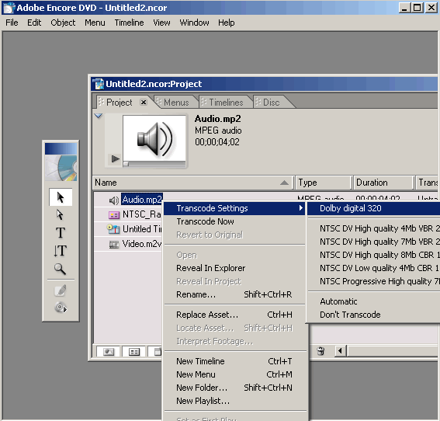Collapse the preview pane triangle

click(99, 116)
